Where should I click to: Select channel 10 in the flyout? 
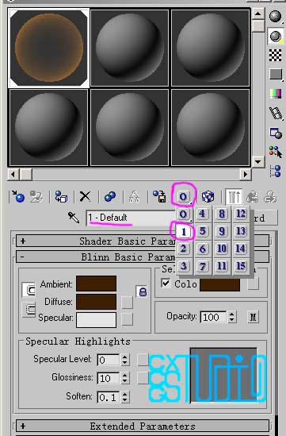pyautogui.click(x=222, y=249)
